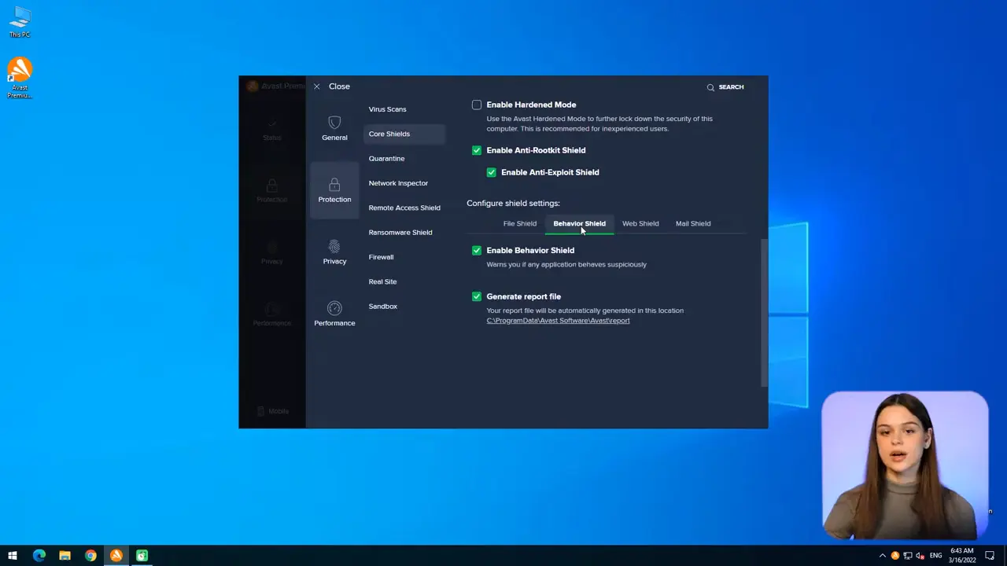
Task: Open Network Inspector settings
Action: (398, 183)
